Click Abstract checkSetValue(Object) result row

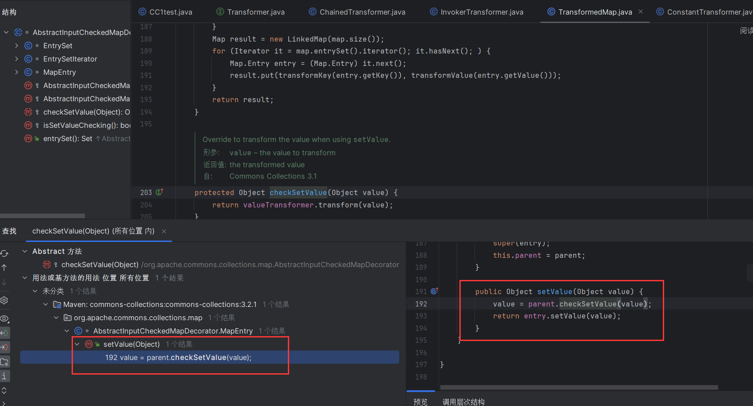coord(210,264)
